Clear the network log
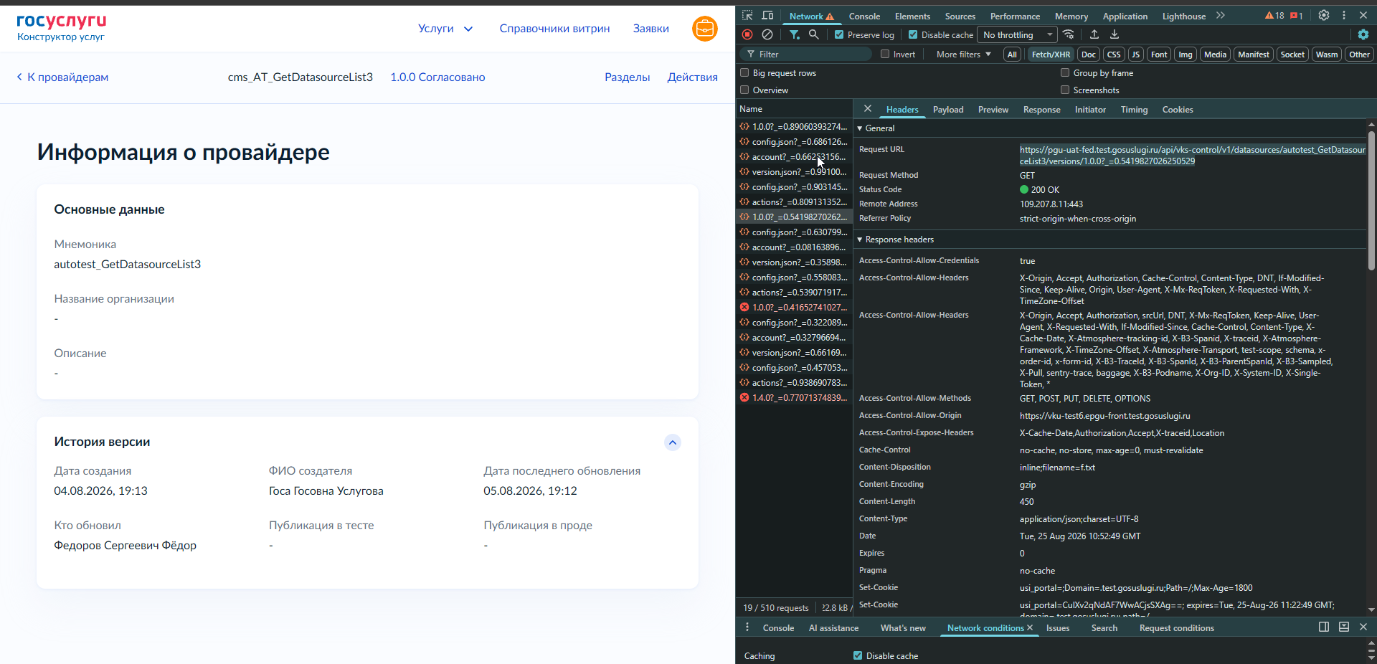 tap(767, 34)
